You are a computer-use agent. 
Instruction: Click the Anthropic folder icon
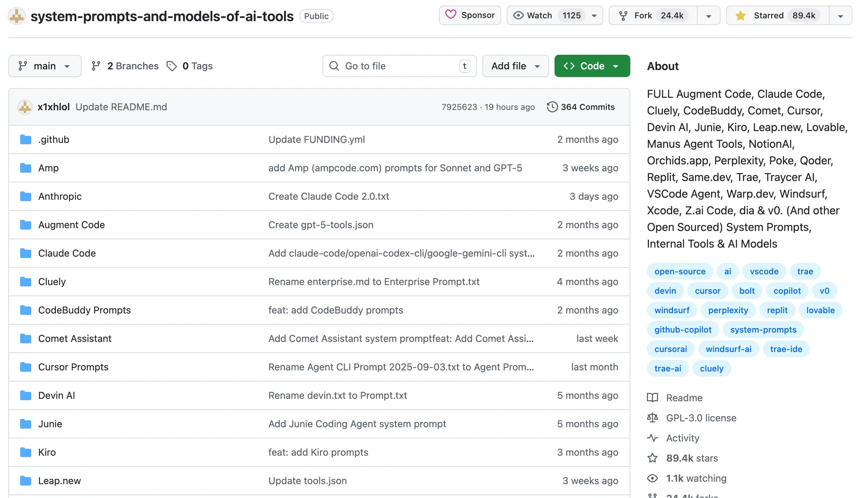[x=26, y=196]
